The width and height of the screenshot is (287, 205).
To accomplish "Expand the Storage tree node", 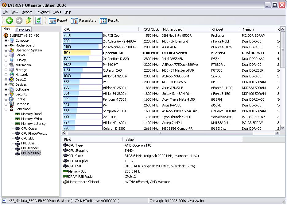I will click(6, 70).
